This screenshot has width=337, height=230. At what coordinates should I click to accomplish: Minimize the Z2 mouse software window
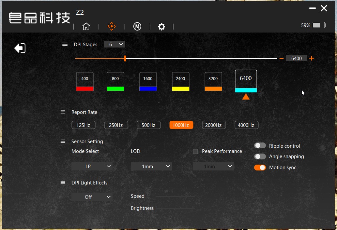pyautogui.click(x=312, y=8)
